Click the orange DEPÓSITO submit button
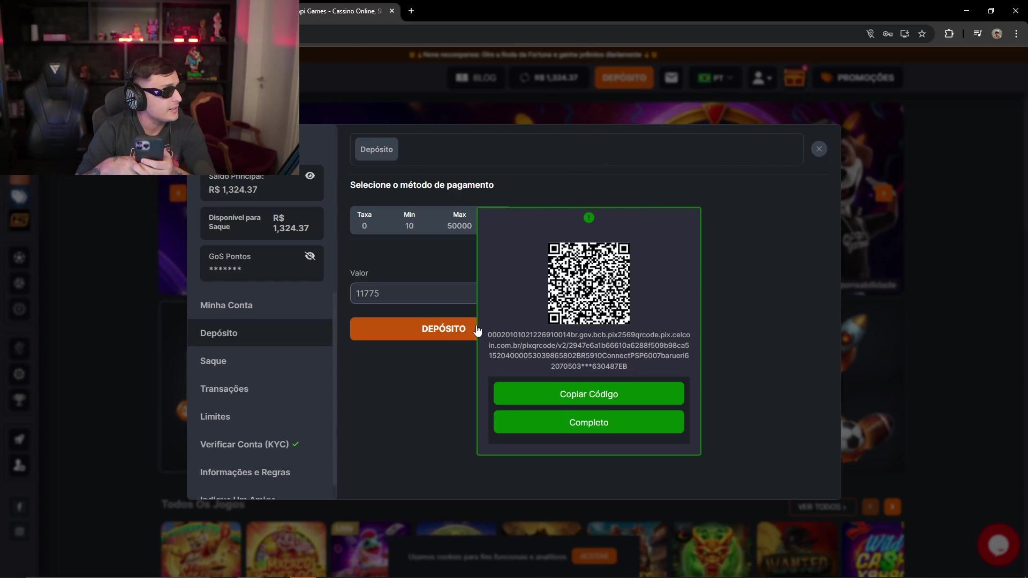The height and width of the screenshot is (578, 1028). click(x=413, y=329)
